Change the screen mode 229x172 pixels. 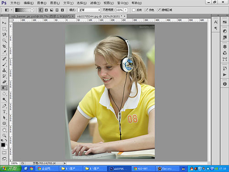(4, 159)
